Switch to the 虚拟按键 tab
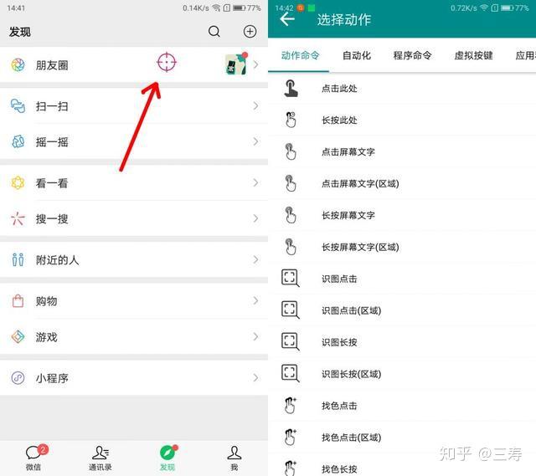This screenshot has width=536, height=476. click(x=473, y=55)
